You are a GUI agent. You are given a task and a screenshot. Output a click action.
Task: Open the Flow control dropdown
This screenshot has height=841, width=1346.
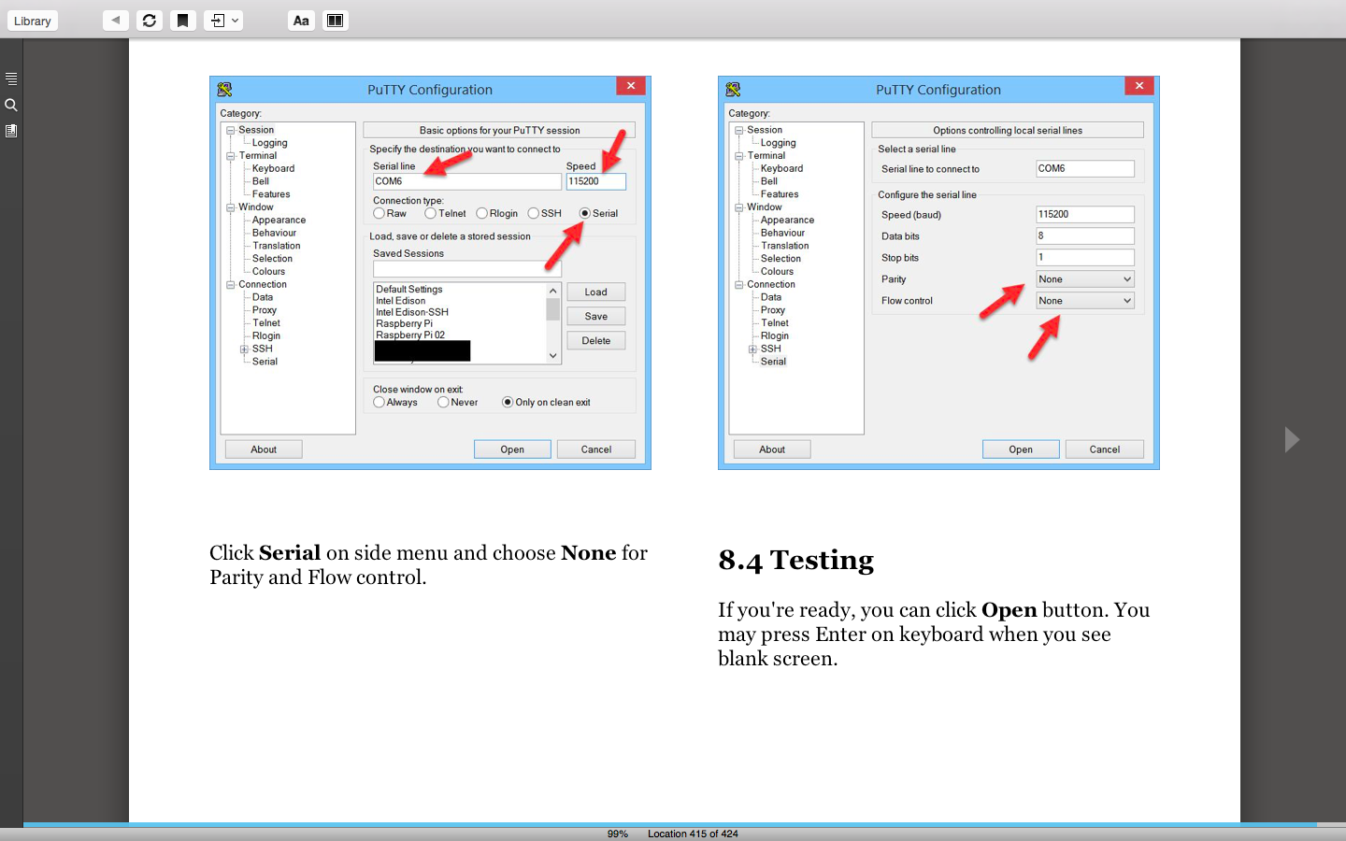pyautogui.click(x=1085, y=301)
